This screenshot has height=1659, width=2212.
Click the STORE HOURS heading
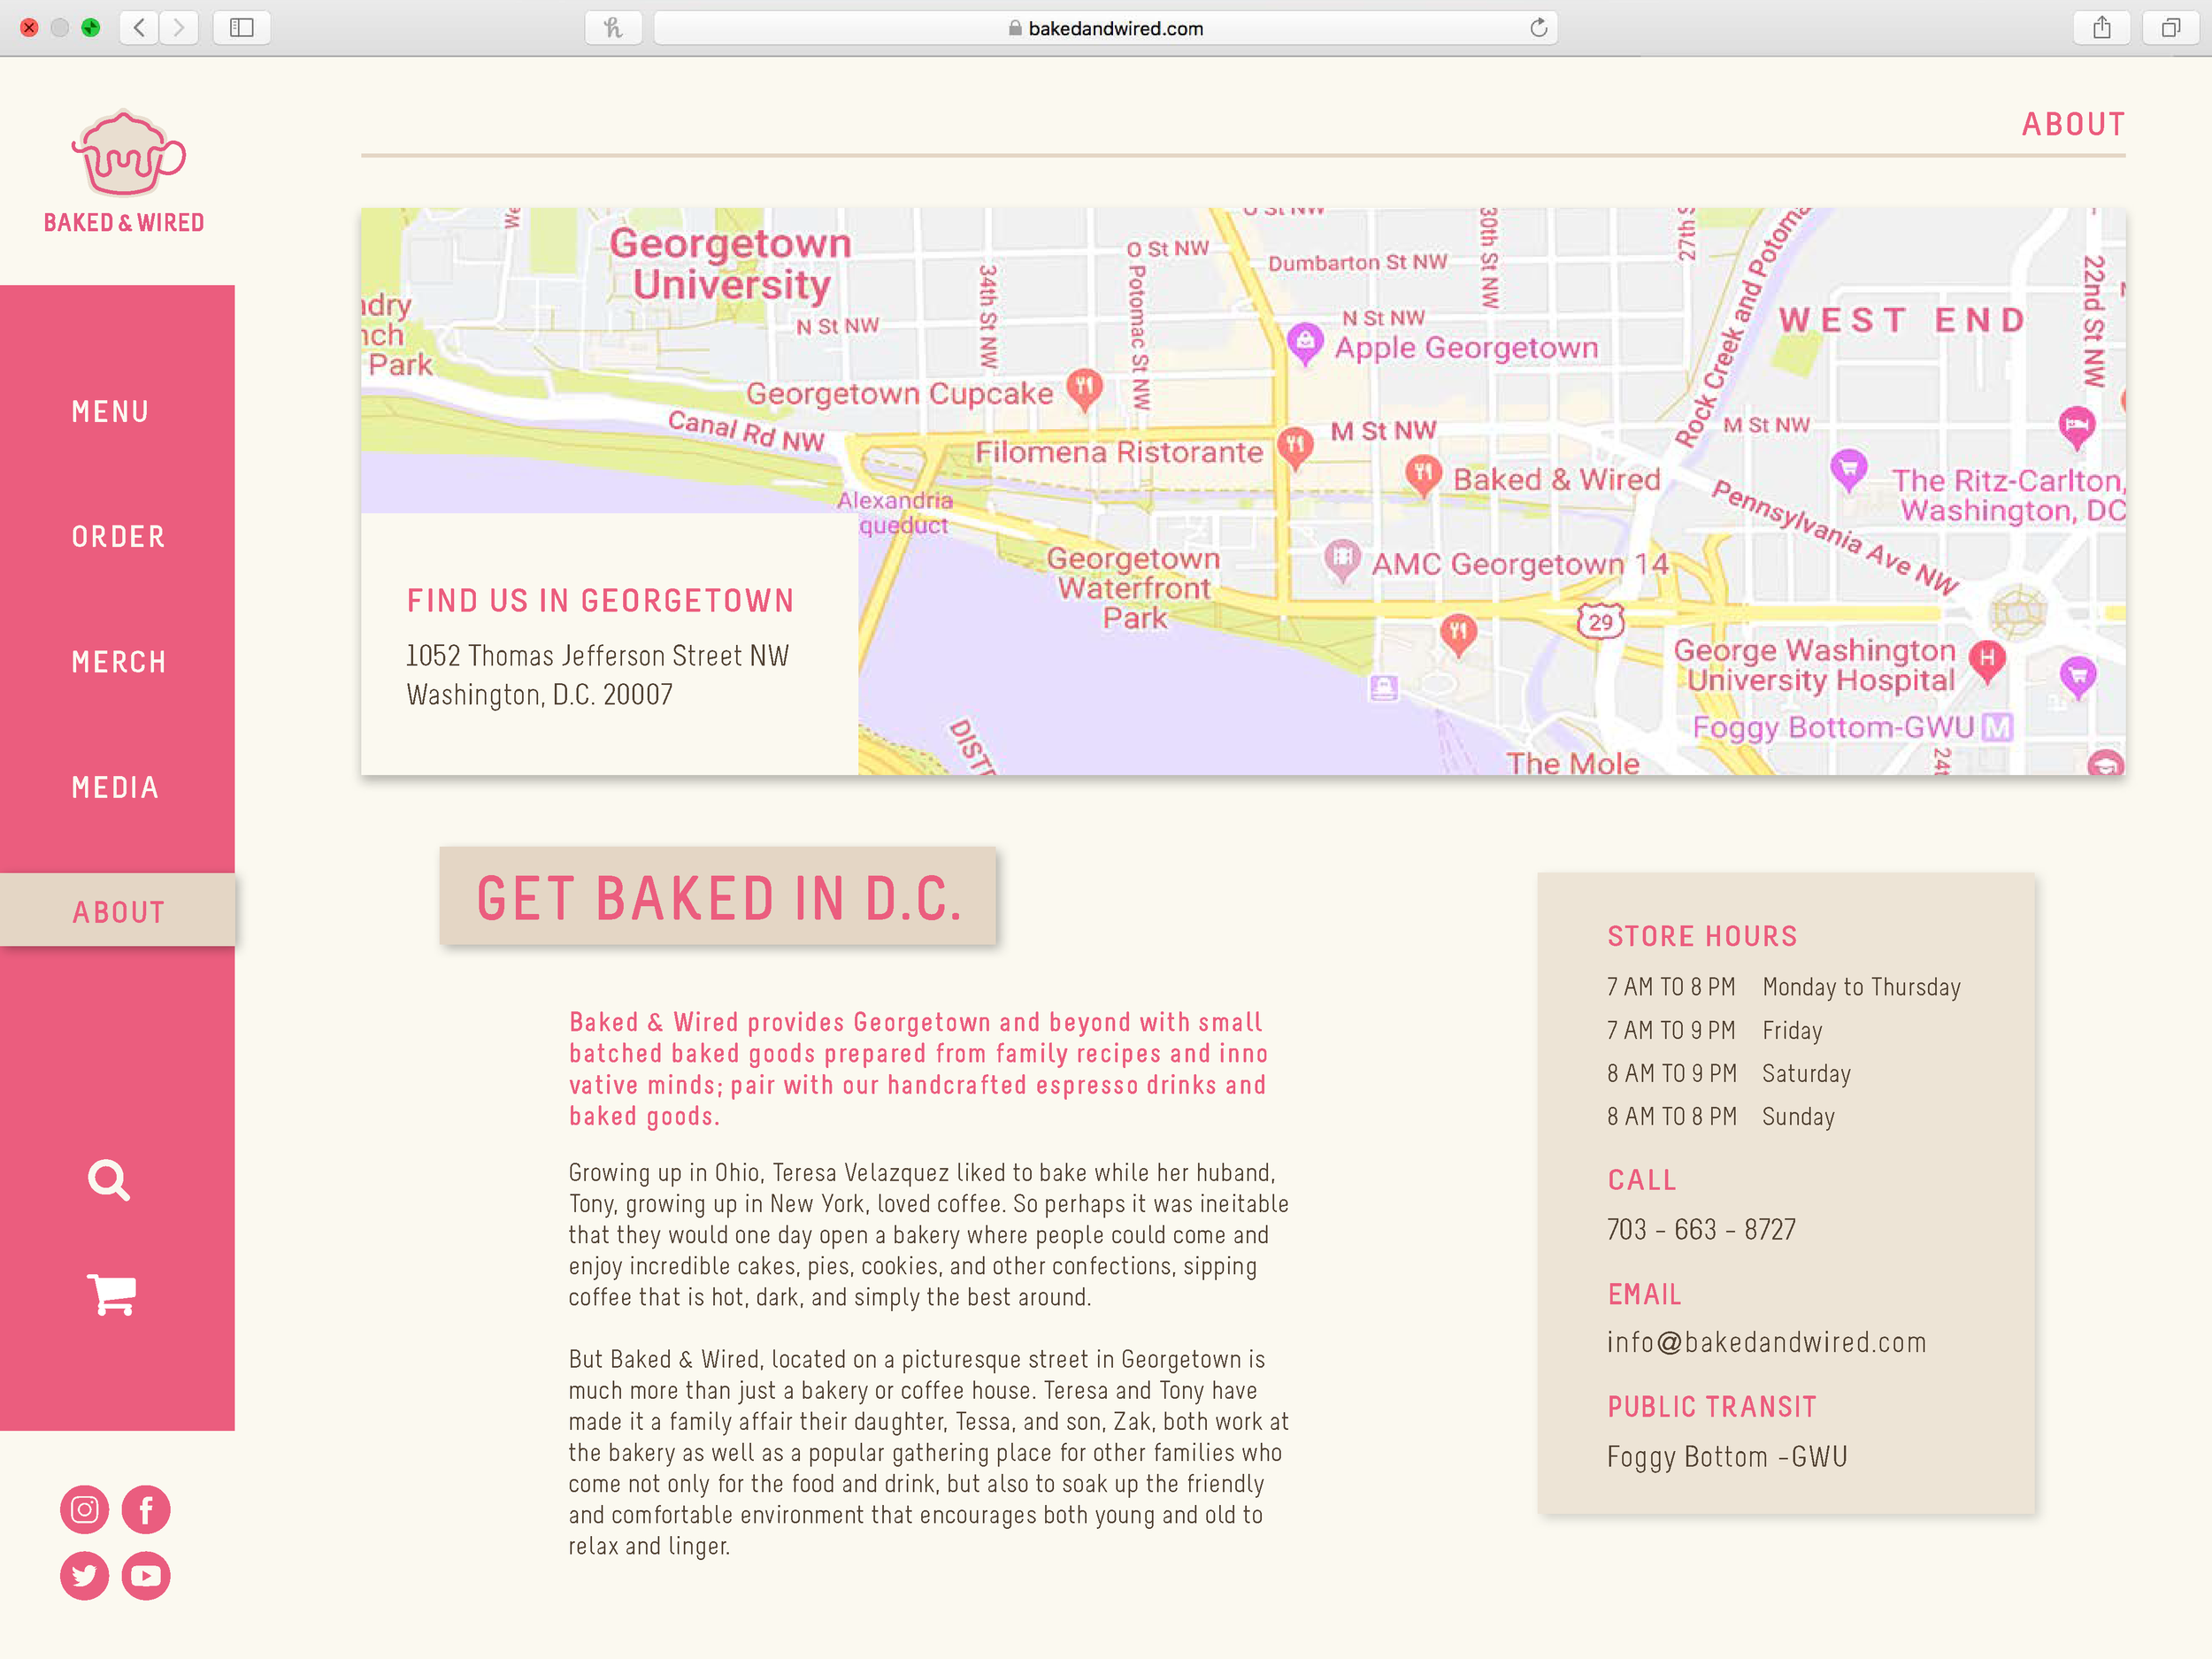point(1702,936)
